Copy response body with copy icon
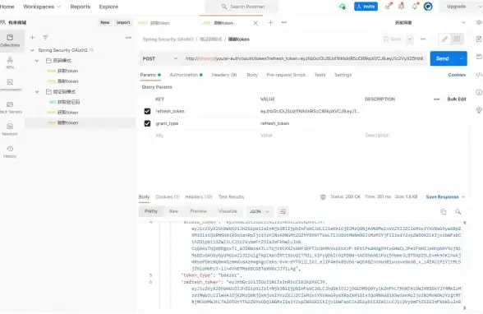 click(444, 212)
